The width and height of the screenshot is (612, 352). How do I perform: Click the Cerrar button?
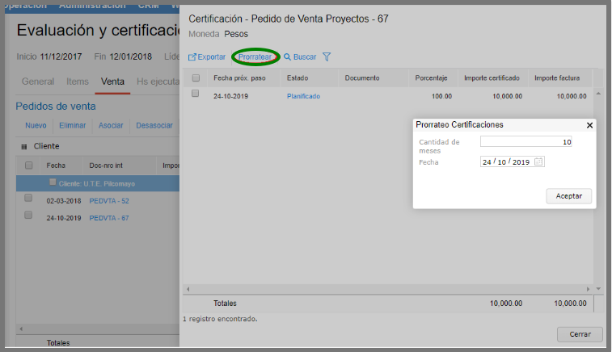click(x=580, y=334)
